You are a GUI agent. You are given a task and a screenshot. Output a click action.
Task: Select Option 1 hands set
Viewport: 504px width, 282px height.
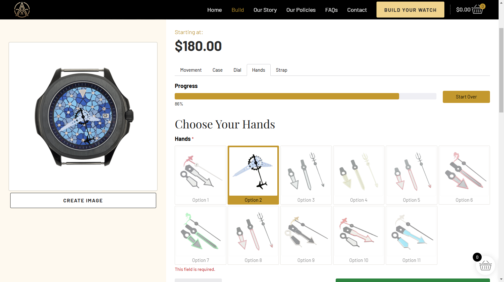(x=201, y=175)
